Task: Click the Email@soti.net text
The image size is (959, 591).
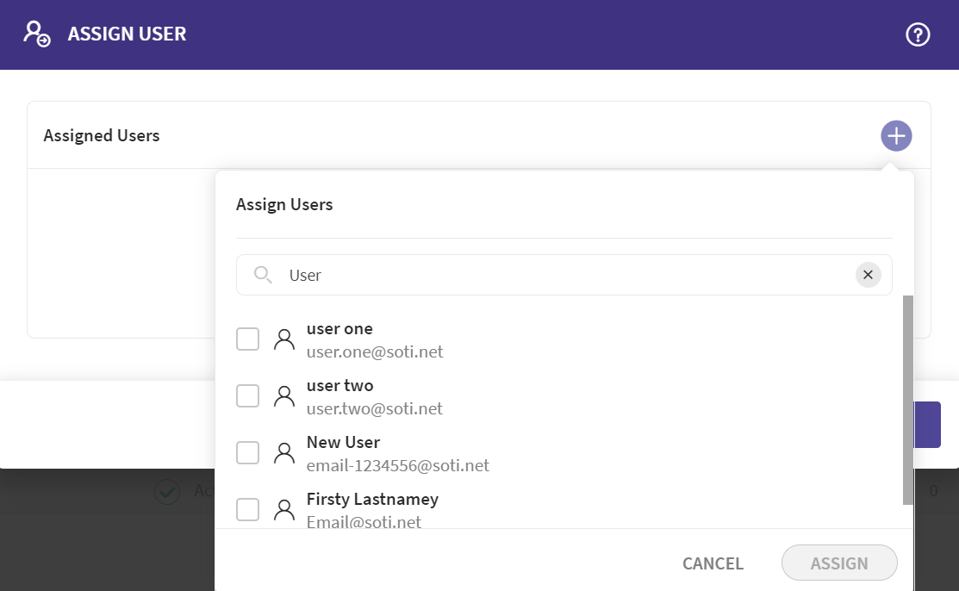Action: [364, 522]
